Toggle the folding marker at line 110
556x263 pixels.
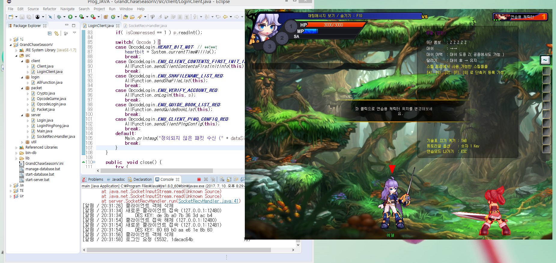[x=94, y=162]
